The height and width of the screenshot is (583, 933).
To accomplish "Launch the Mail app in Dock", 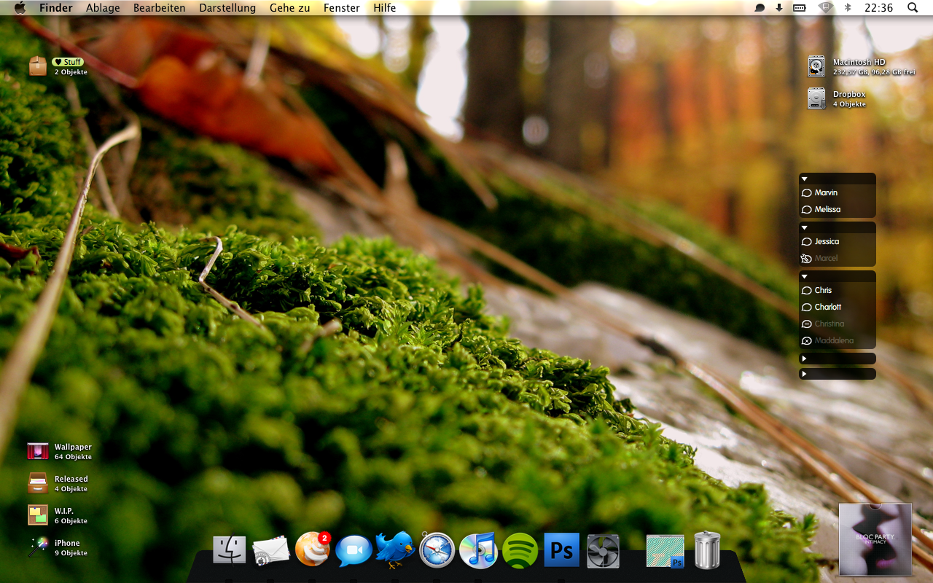I will [x=271, y=552].
